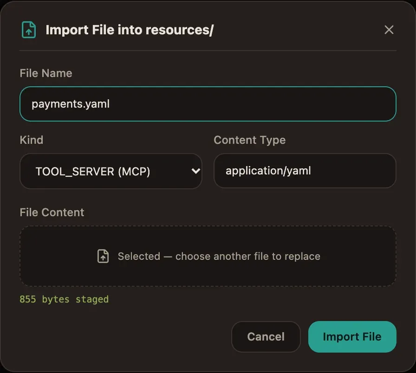
Task: Click the 'Content Type' label
Action: 250,140
